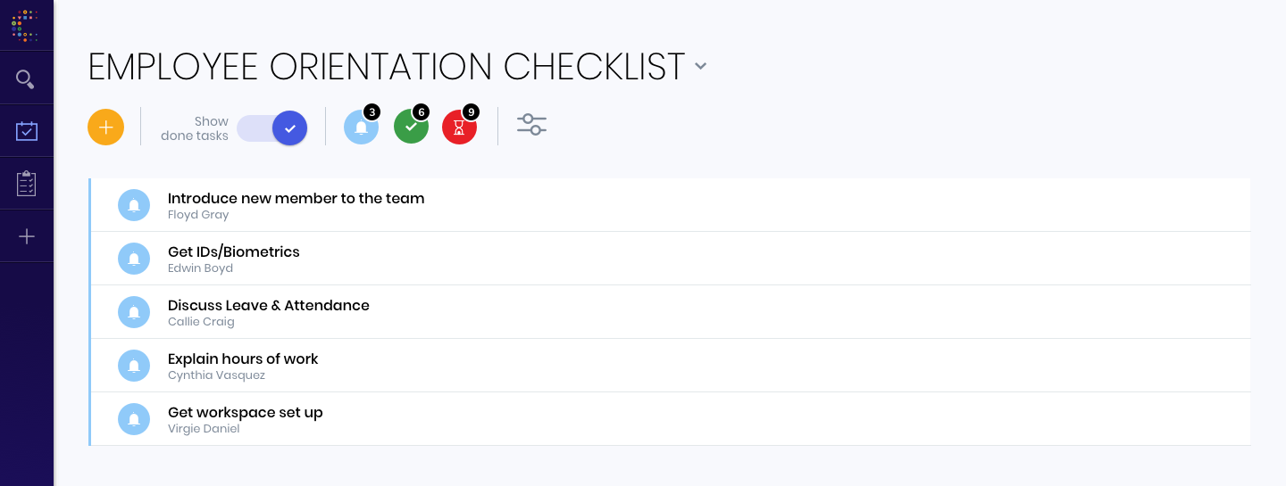Expand the checklist title dropdown chevron
Screen dimensions: 1286x486
click(x=701, y=66)
